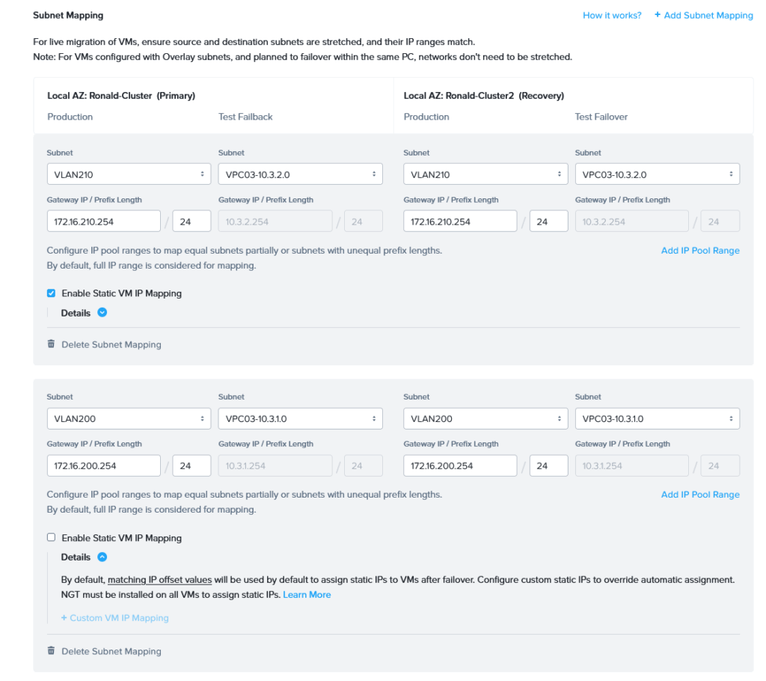Disable Static VM IP Mapping for VLAN210

pyautogui.click(x=52, y=293)
